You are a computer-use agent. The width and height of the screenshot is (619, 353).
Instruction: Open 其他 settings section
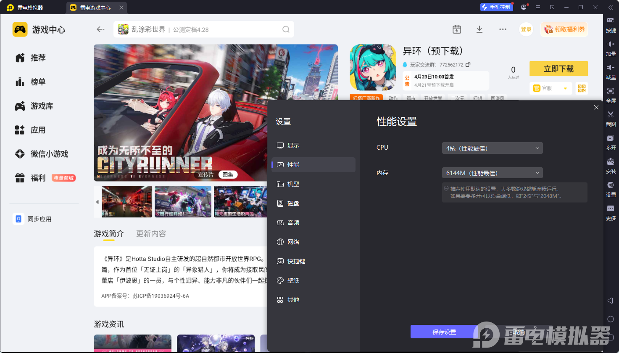(313, 300)
